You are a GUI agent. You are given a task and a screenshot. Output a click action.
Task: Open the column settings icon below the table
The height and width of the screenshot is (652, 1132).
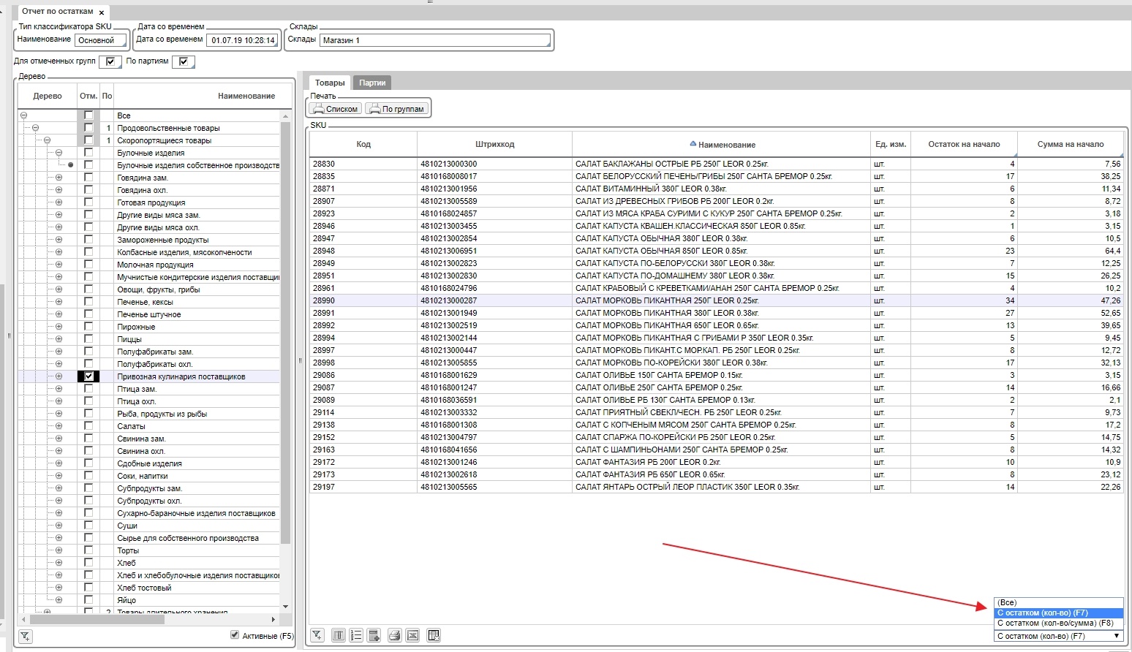(x=338, y=635)
